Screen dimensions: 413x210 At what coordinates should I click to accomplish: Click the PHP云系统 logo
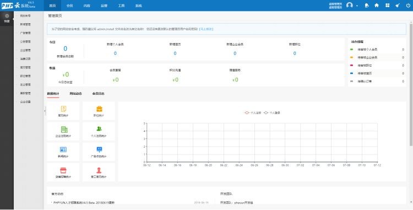point(18,6)
